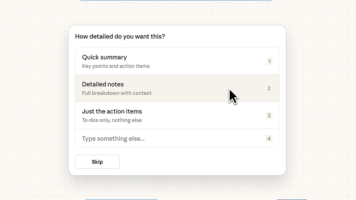Click the 'How detailed do you want this?' heading
The width and height of the screenshot is (356, 200).
tap(120, 37)
